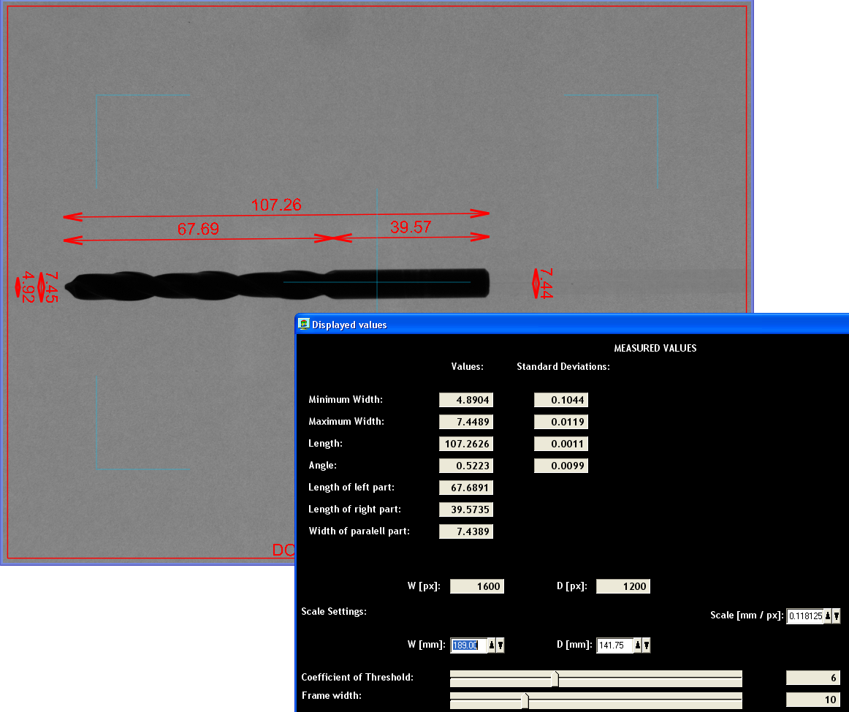This screenshot has height=712, width=849.
Task: Click the 107.26 length annotation on image
Action: coord(276,205)
